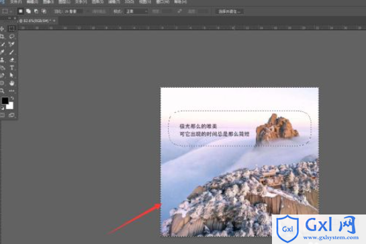Open the 图层(L) menu

(64, 2)
